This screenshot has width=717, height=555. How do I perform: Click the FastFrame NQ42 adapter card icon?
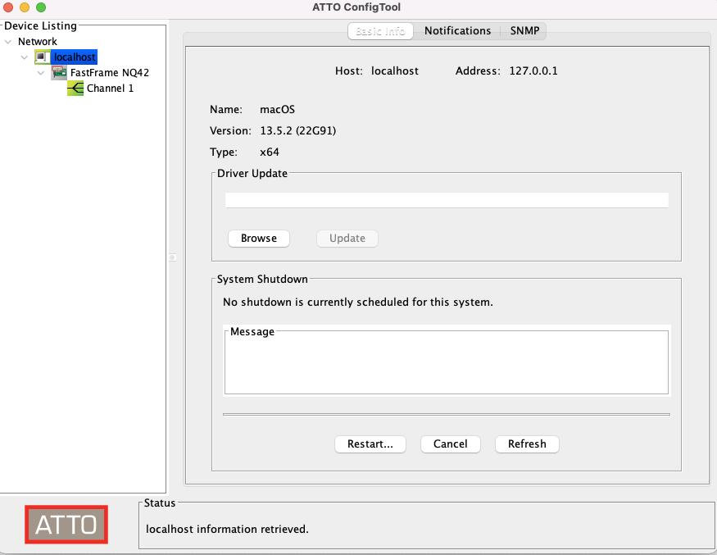coord(59,73)
